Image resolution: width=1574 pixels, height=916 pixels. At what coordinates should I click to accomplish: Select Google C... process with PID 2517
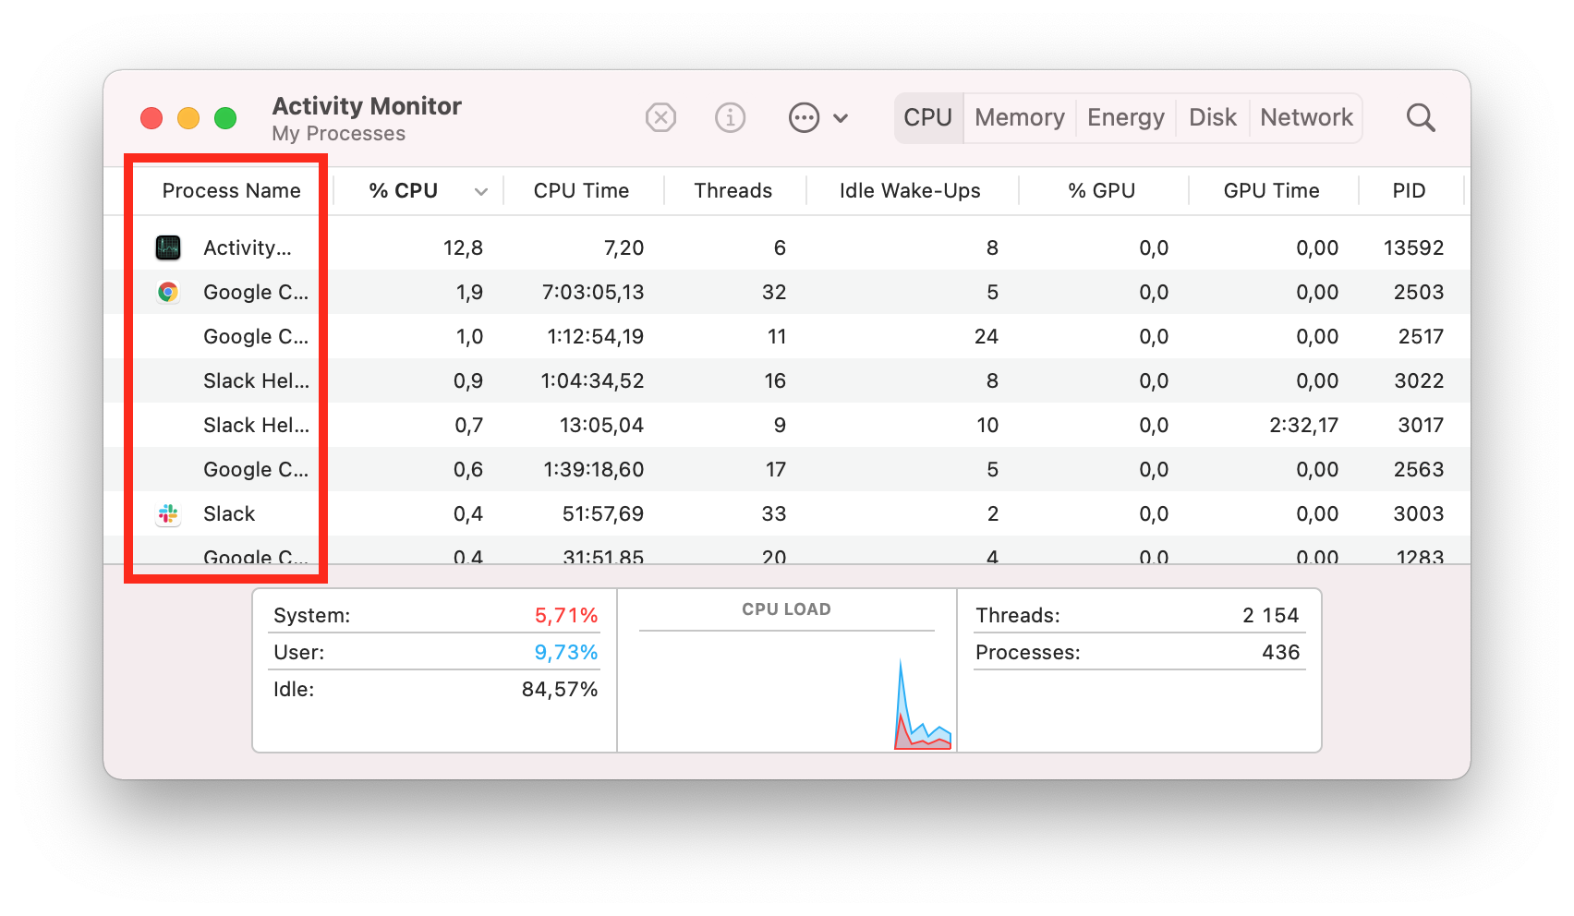coord(256,336)
